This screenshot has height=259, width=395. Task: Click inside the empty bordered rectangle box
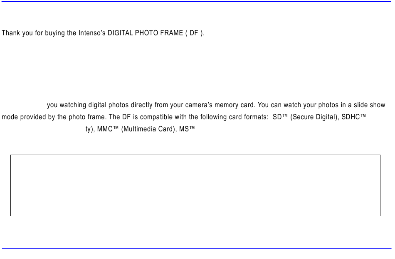click(195, 185)
